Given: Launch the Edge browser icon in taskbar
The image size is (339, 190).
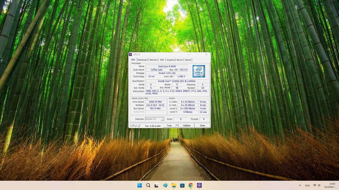Looking at the screenshot, I should (165, 185).
